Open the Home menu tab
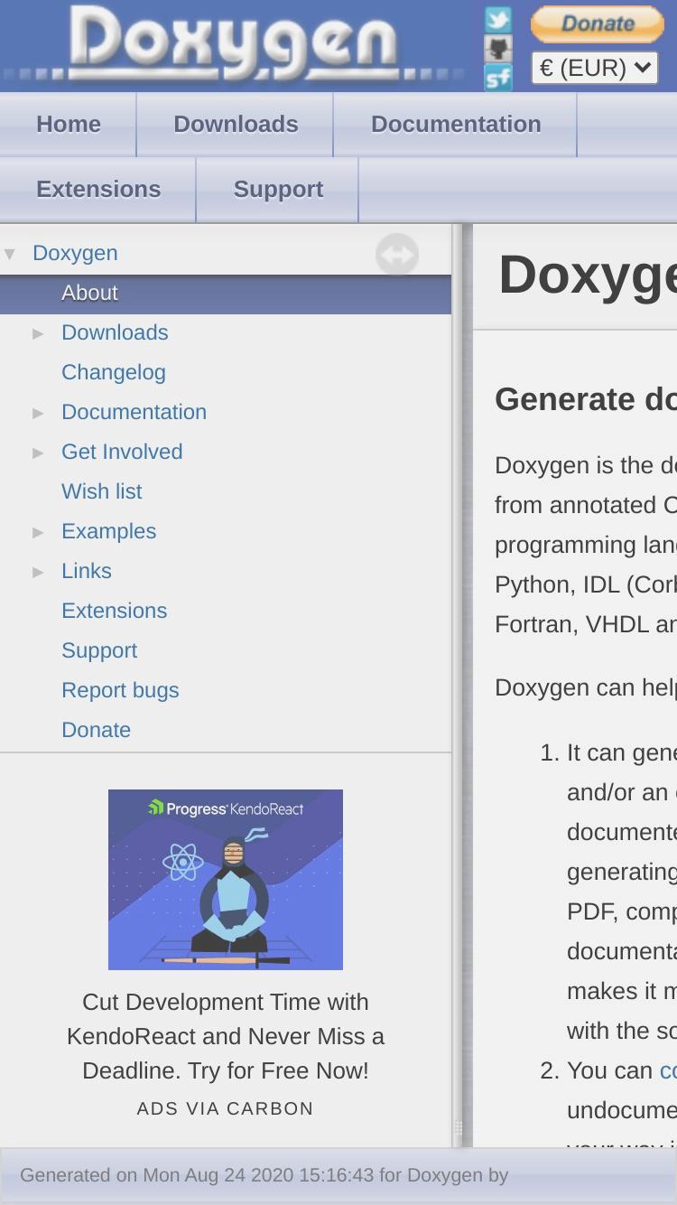Image resolution: width=677 pixels, height=1205 pixels. (x=69, y=125)
